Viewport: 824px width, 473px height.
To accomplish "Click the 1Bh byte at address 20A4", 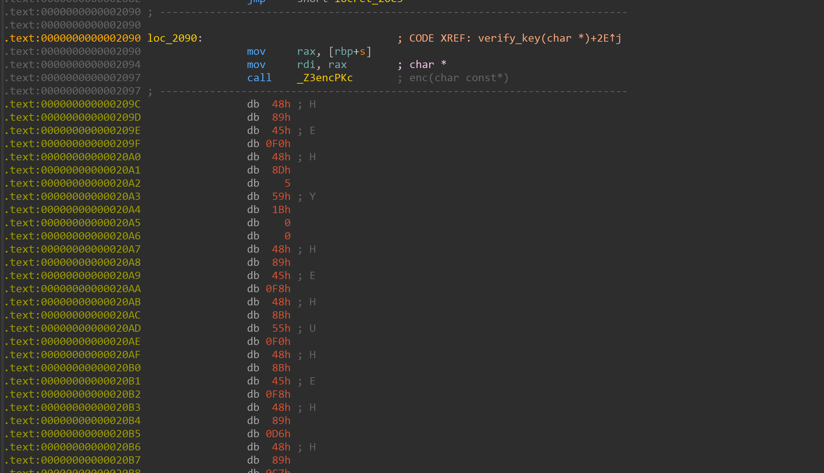I will click(281, 210).
